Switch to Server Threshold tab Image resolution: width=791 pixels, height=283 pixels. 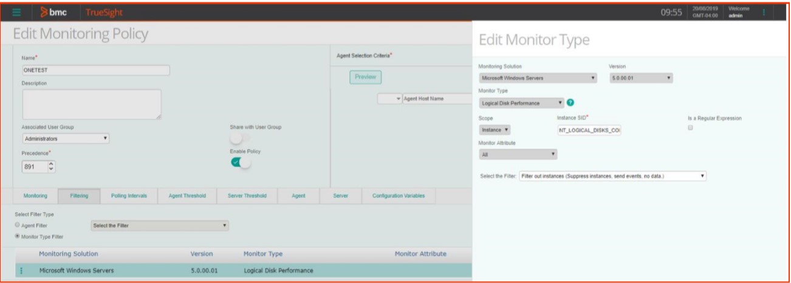(x=247, y=196)
